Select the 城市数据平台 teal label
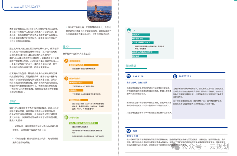The width and height of the screenshot is (237, 156). click(138, 39)
